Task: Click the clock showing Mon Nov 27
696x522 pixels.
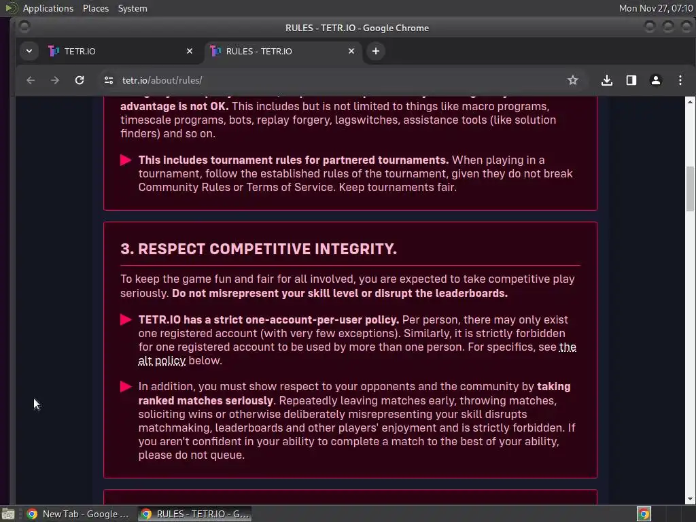Action: (656, 8)
